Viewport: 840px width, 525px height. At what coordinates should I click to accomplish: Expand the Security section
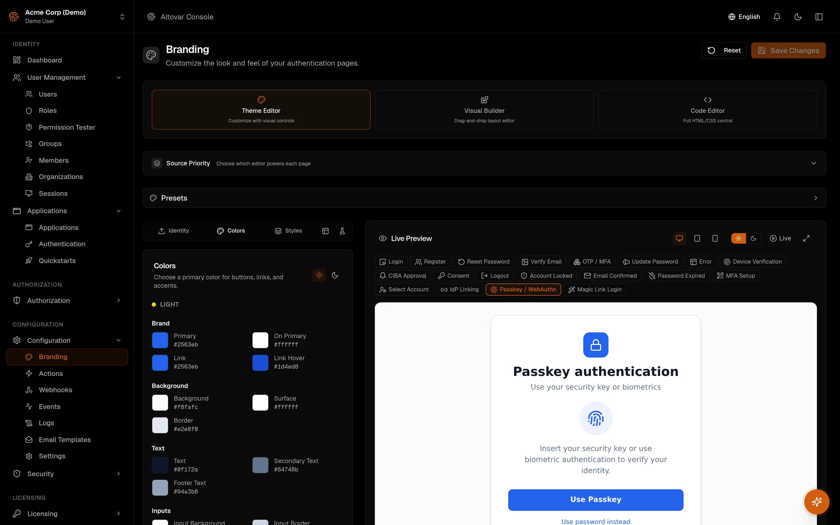click(67, 474)
